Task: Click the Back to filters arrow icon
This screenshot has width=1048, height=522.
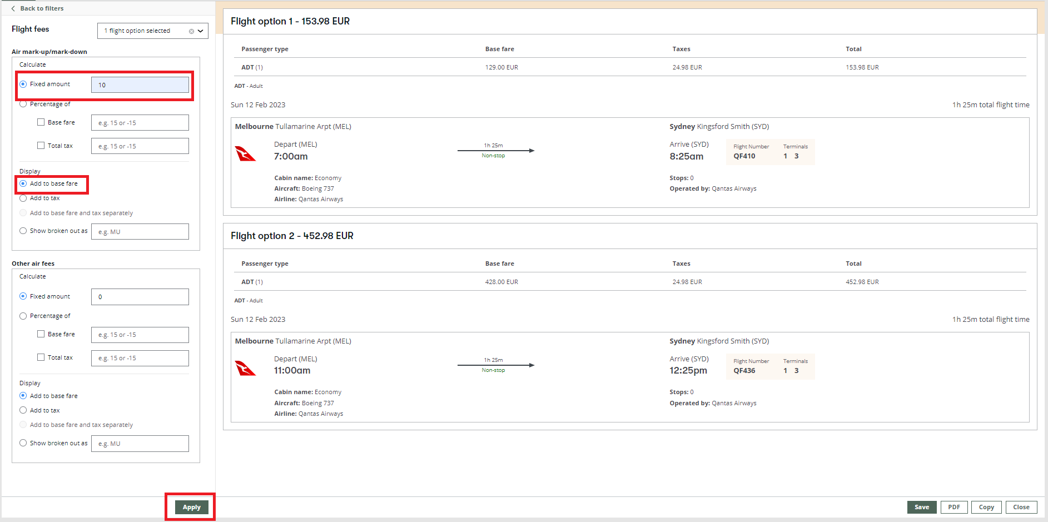Action: coord(13,8)
